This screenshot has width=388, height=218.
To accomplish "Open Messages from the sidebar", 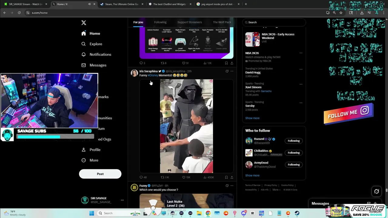I will pos(94,65).
